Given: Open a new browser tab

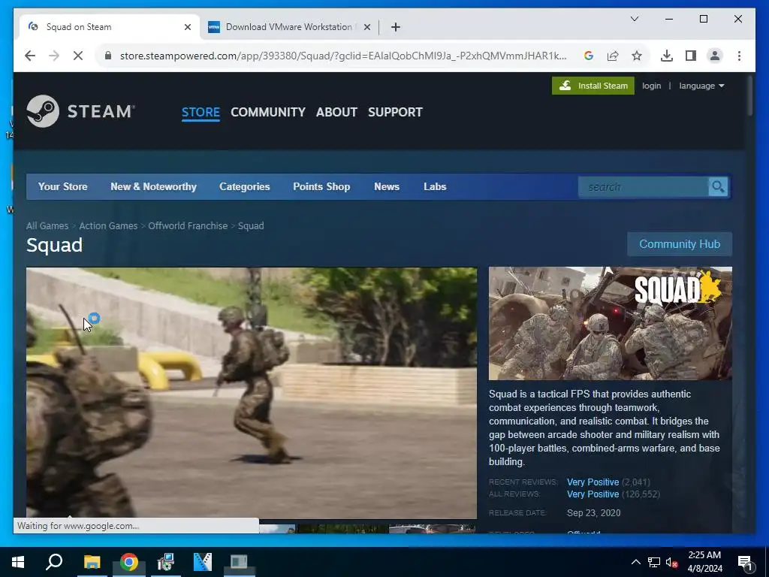Looking at the screenshot, I should [x=395, y=27].
